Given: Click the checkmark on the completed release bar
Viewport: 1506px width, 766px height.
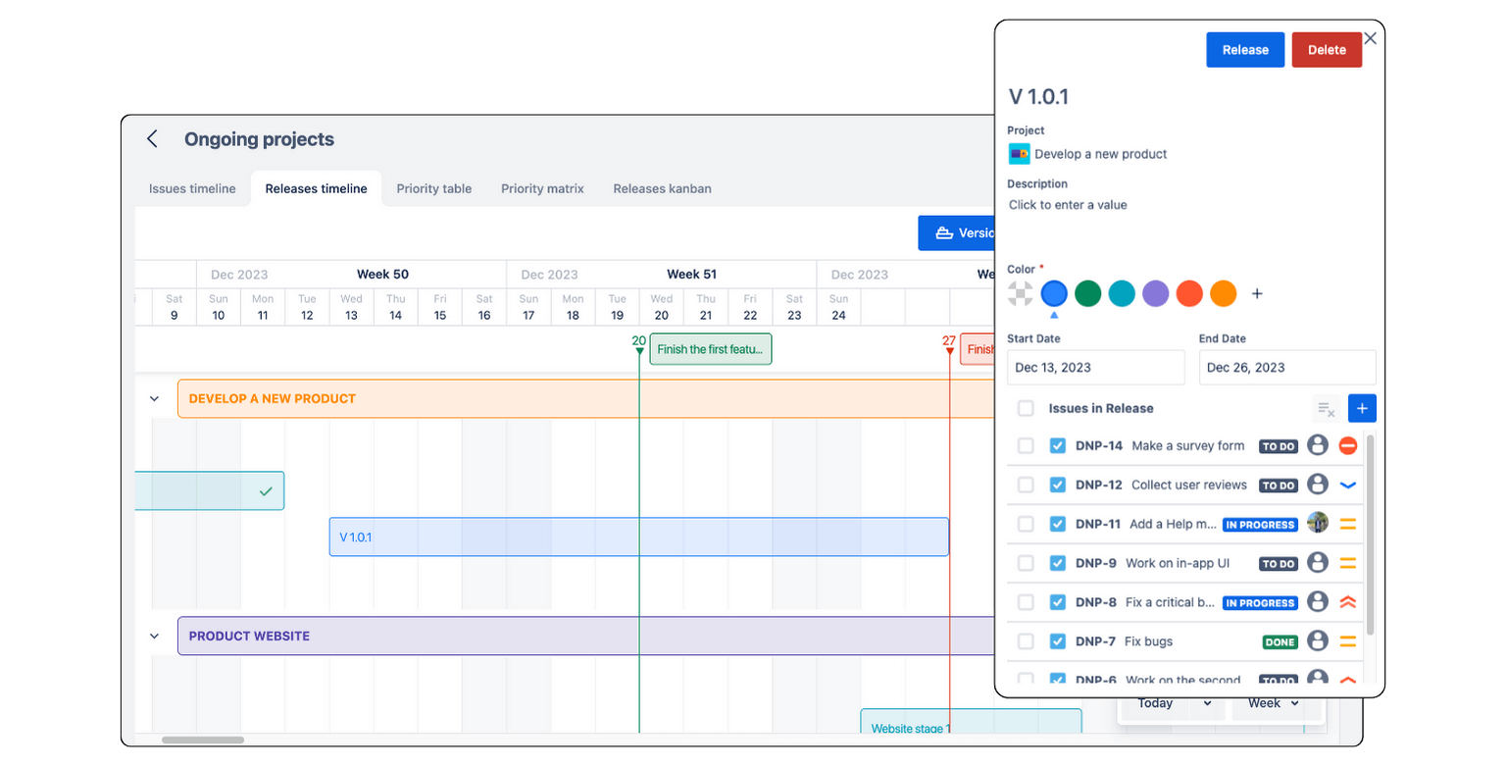Looking at the screenshot, I should coord(266,491).
